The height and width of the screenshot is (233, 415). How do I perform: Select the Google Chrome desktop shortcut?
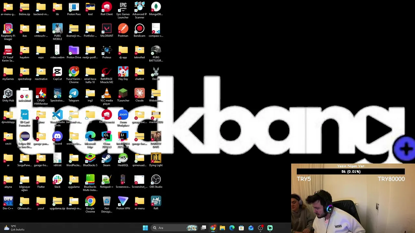(90, 205)
